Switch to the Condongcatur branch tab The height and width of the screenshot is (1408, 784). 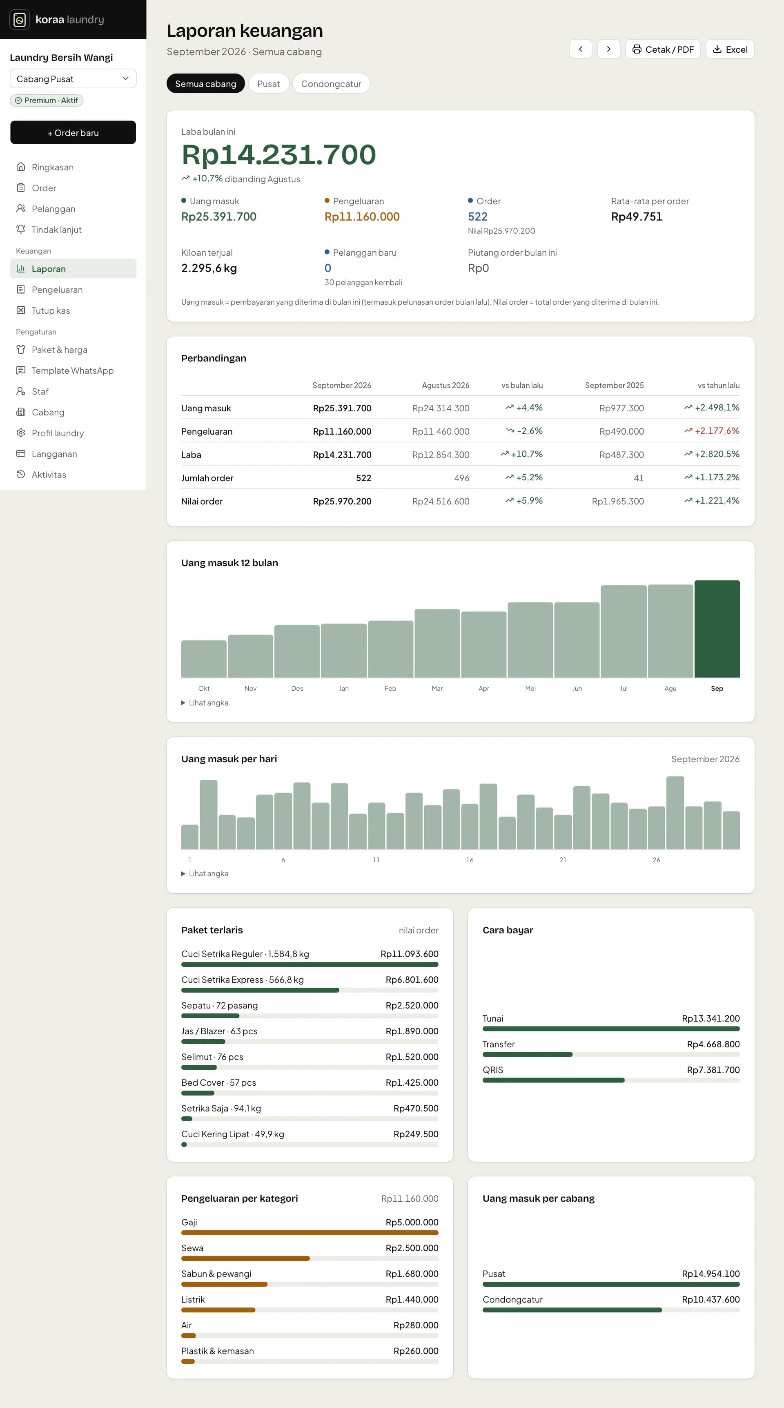[331, 84]
